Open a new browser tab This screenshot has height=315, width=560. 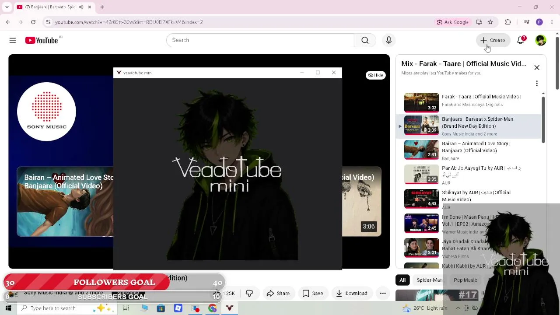102,7
